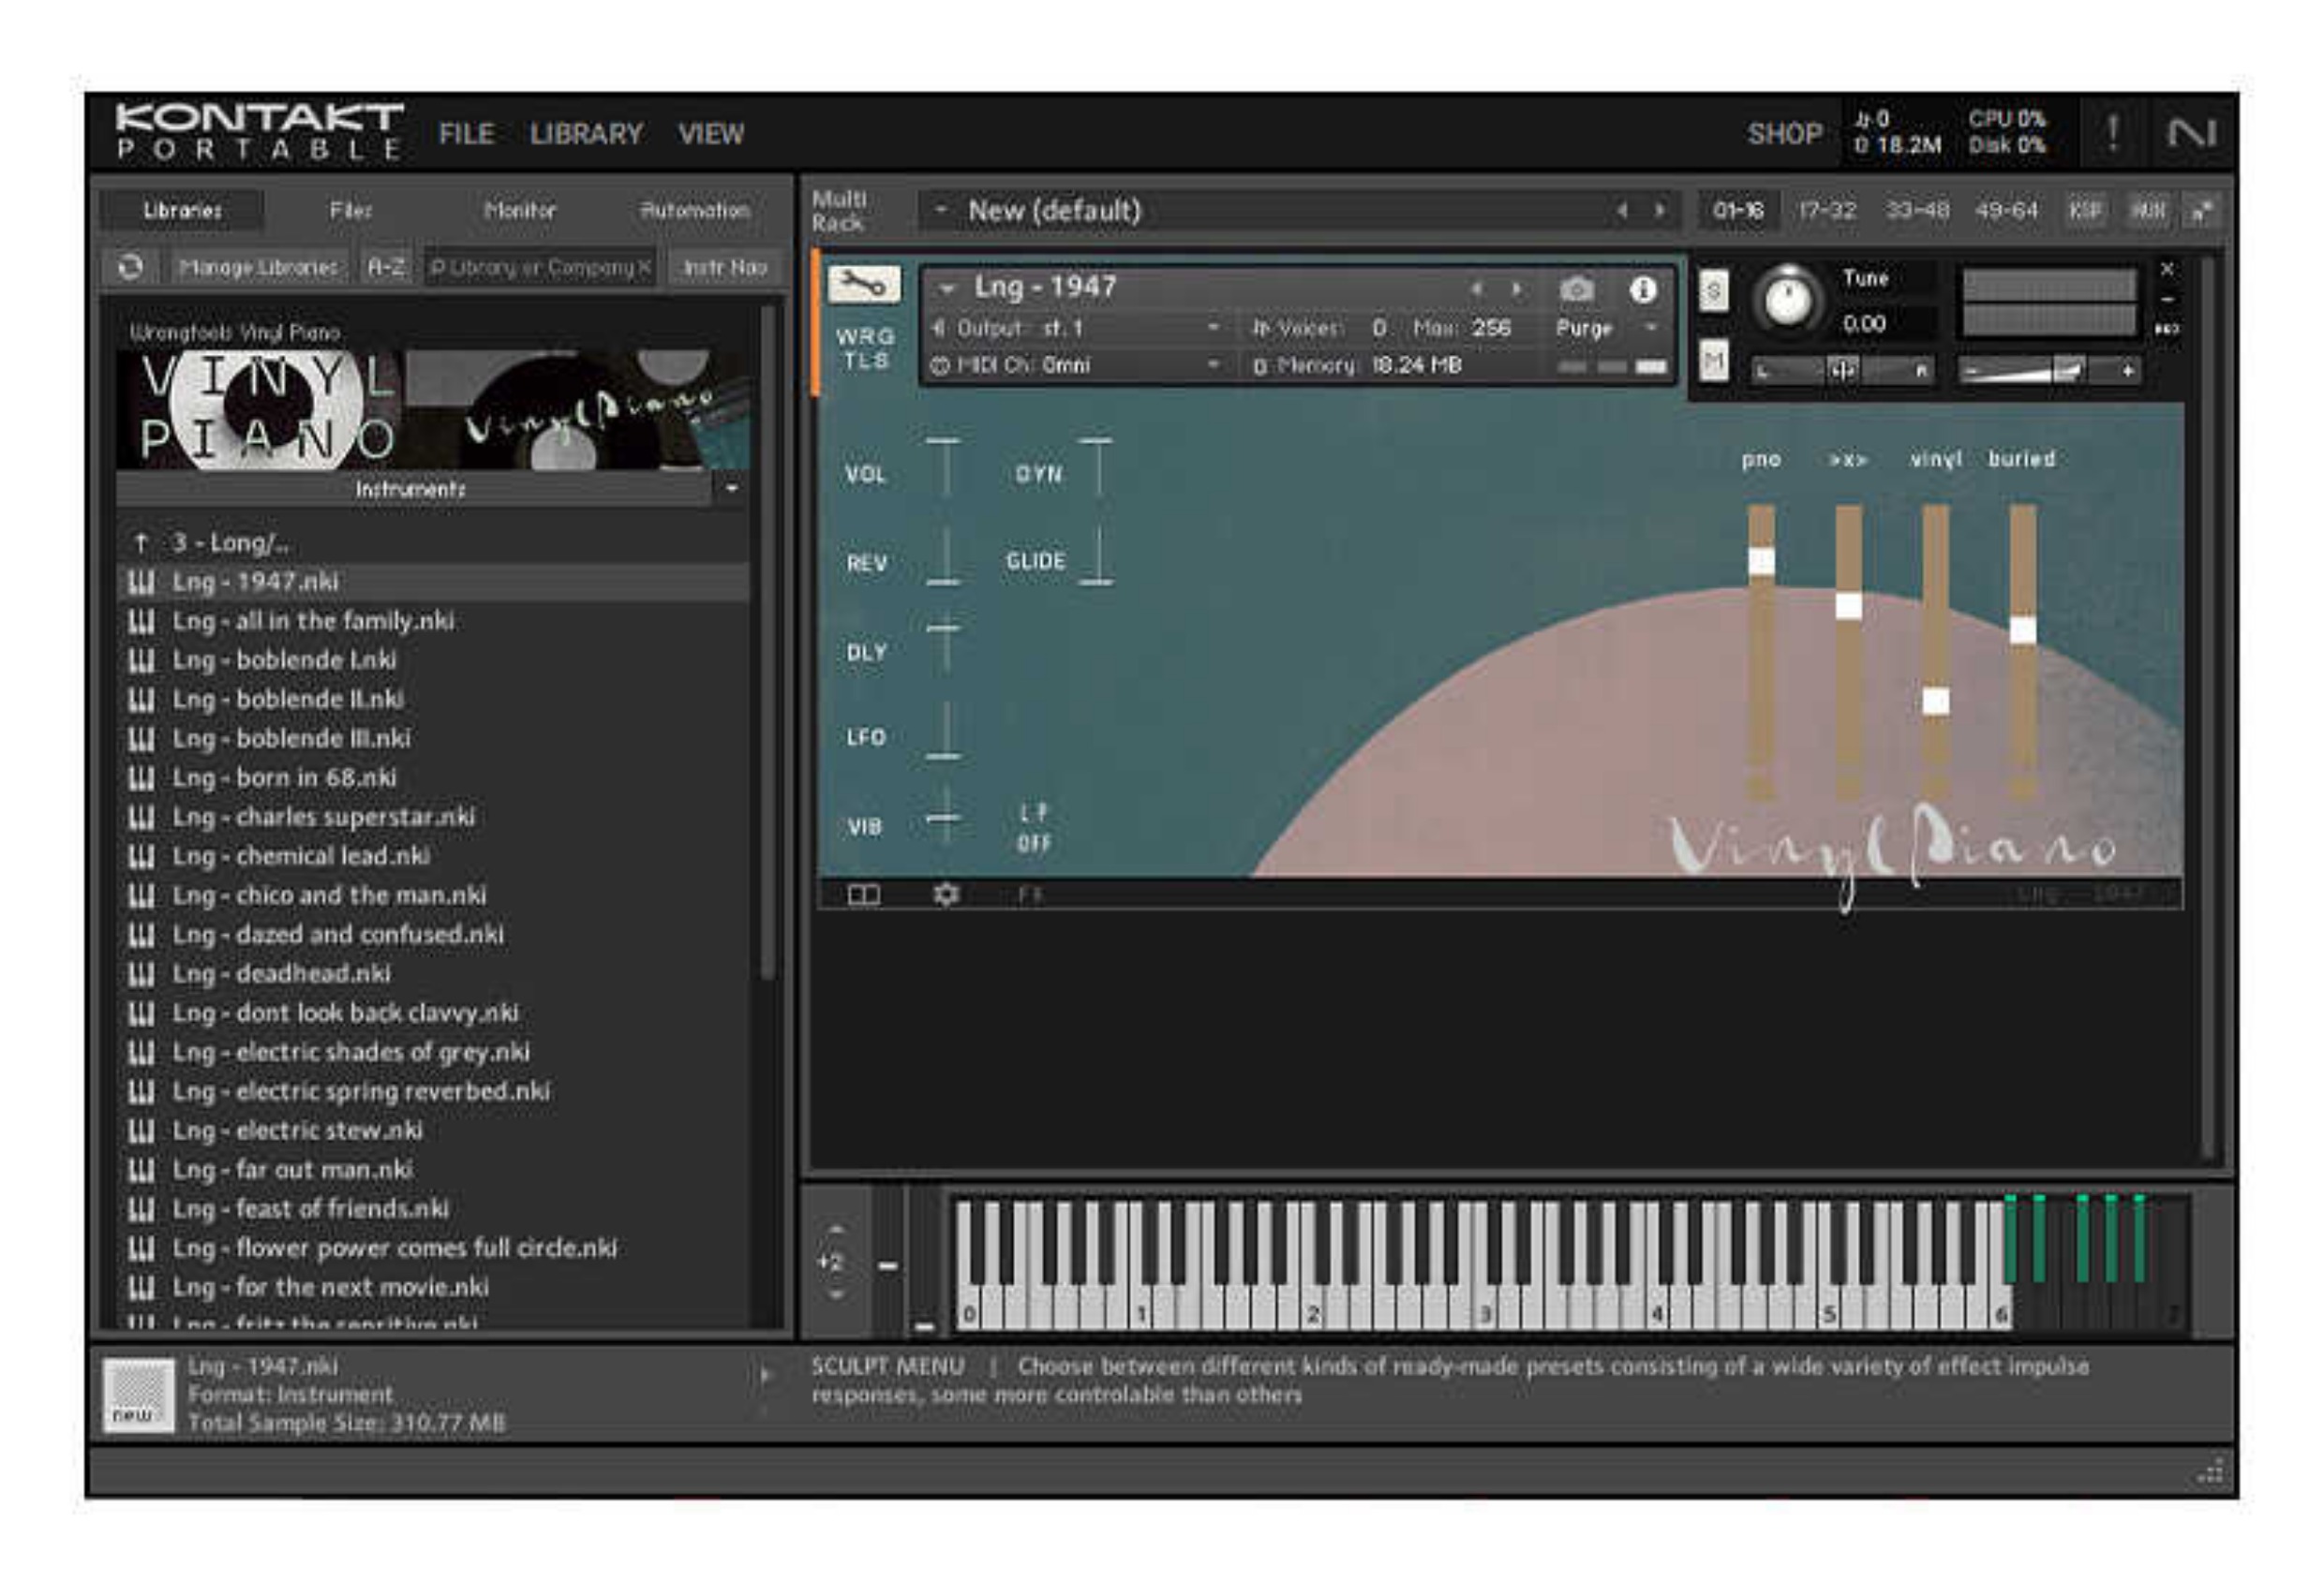Click the exclamation warning icon
Viewport: 2324px width, 1581px height.
pyautogui.click(x=2111, y=133)
